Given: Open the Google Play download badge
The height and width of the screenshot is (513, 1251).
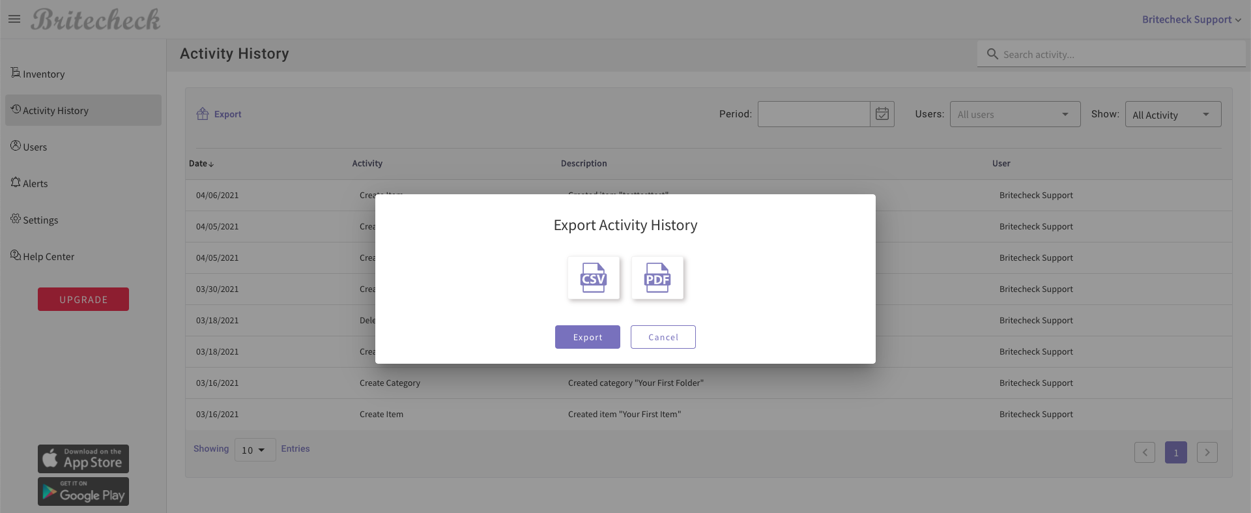Looking at the screenshot, I should click(x=83, y=491).
